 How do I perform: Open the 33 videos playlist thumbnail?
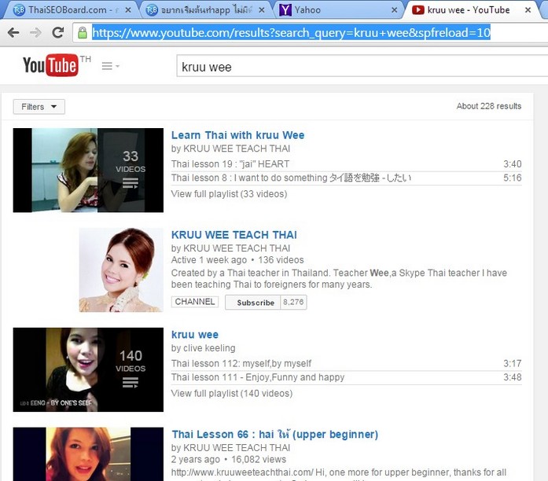88,170
